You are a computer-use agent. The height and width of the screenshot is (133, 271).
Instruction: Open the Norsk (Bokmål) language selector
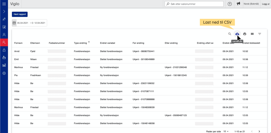(x=251, y=4)
